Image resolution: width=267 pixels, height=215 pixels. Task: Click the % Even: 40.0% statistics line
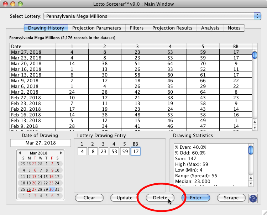click(190, 147)
